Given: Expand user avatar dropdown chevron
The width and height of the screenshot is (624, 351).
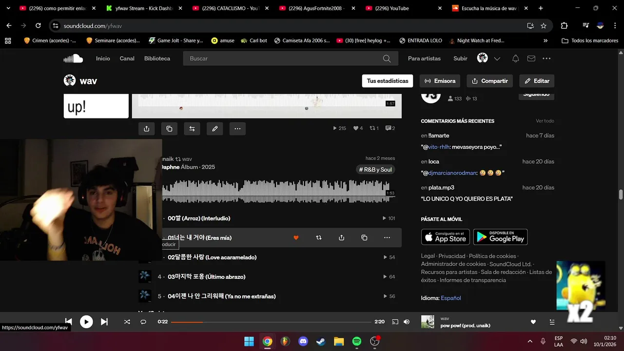Looking at the screenshot, I should point(497,58).
